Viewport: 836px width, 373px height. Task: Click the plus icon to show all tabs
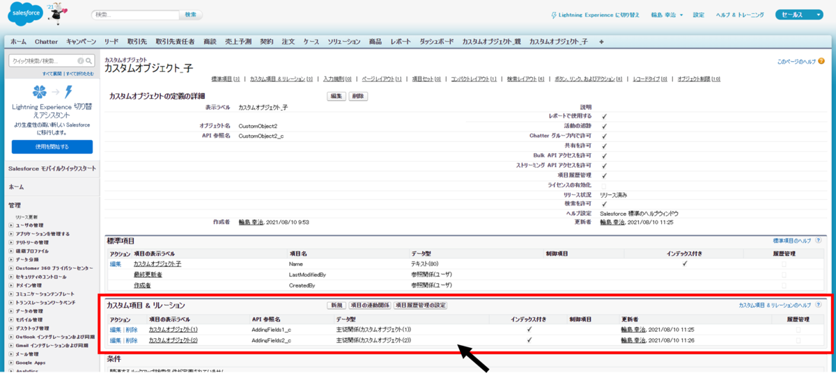(x=601, y=42)
